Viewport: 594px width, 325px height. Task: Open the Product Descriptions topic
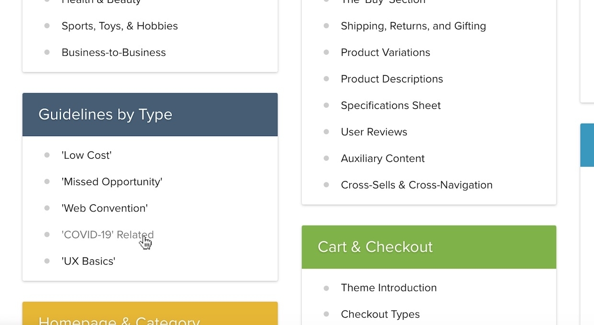(392, 79)
